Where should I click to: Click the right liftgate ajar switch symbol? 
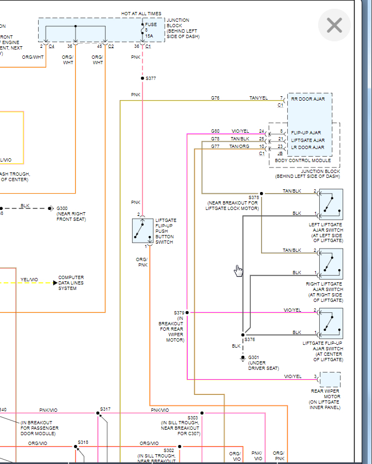pyautogui.click(x=331, y=263)
